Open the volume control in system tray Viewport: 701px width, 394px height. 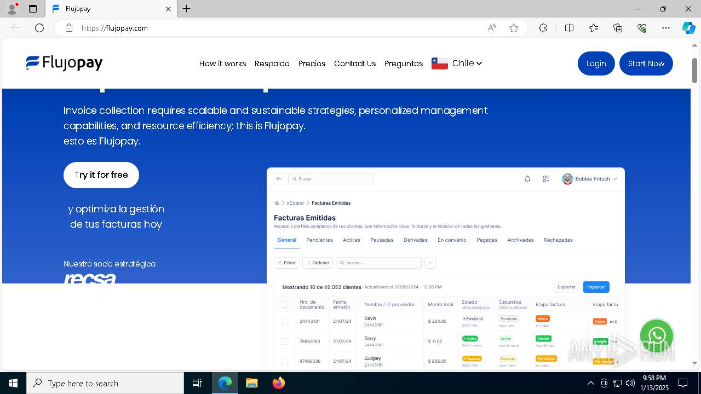tap(630, 383)
